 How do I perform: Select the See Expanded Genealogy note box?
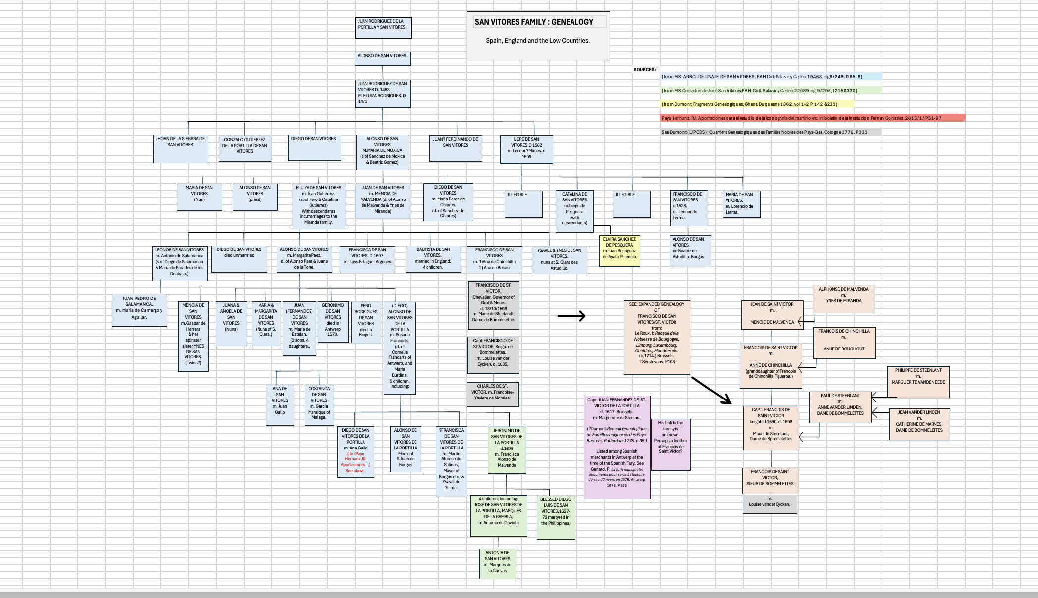click(x=657, y=337)
